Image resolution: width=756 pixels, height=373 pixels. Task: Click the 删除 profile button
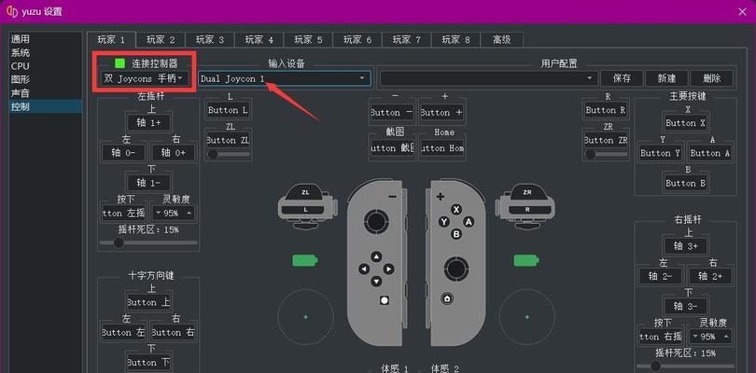(711, 78)
